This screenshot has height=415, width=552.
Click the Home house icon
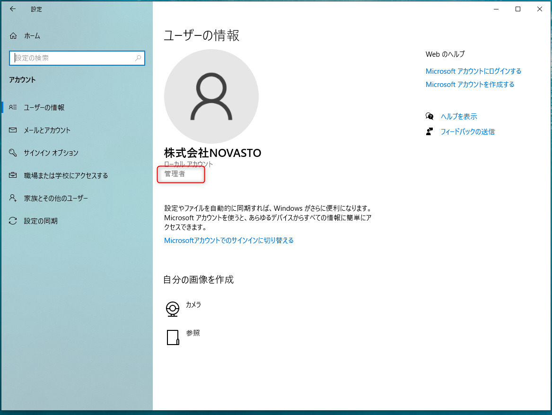[13, 35]
